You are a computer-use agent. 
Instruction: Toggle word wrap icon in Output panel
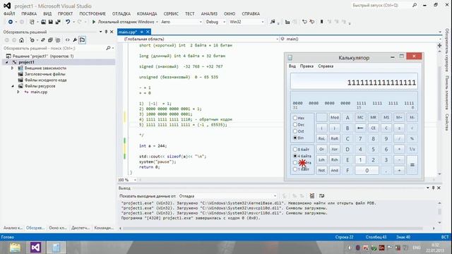(322, 196)
